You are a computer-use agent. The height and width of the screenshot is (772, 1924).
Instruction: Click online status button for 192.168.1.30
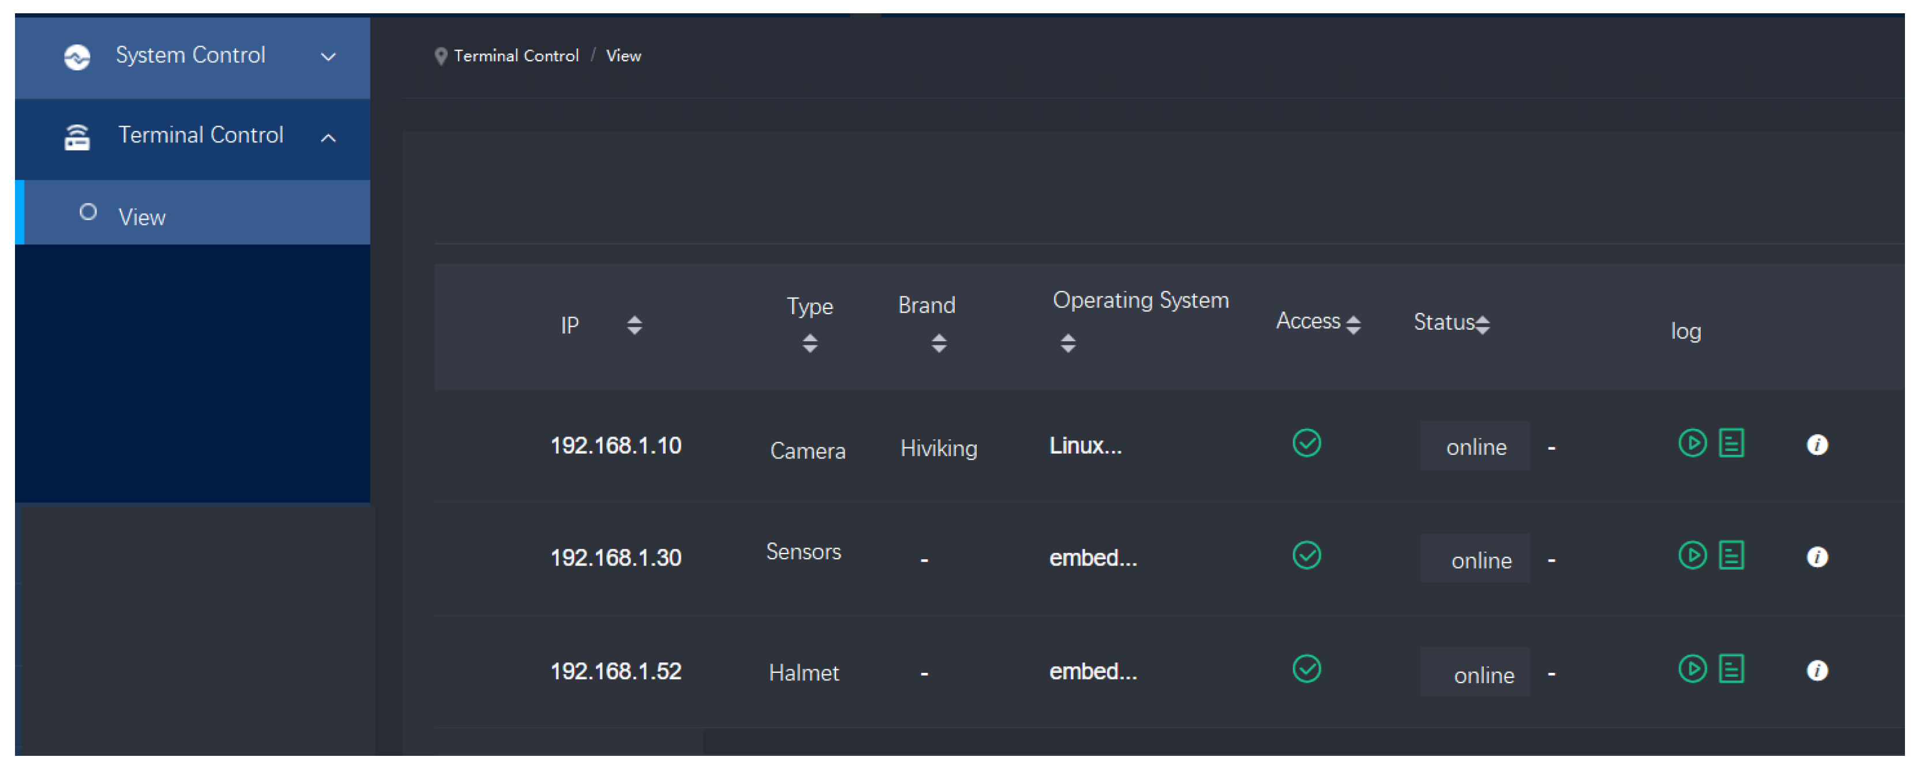point(1475,560)
